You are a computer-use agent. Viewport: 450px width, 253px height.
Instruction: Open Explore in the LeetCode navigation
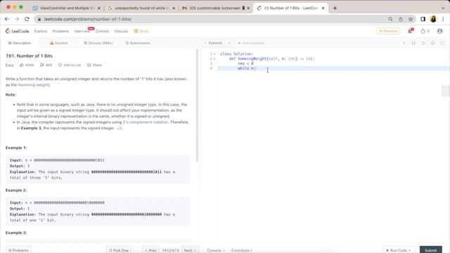tap(41, 31)
